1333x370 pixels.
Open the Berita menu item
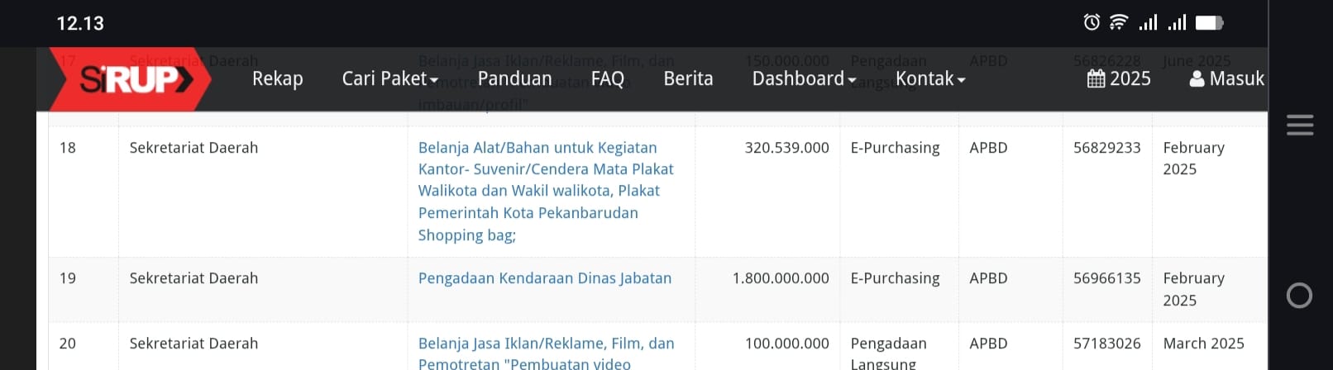click(688, 78)
